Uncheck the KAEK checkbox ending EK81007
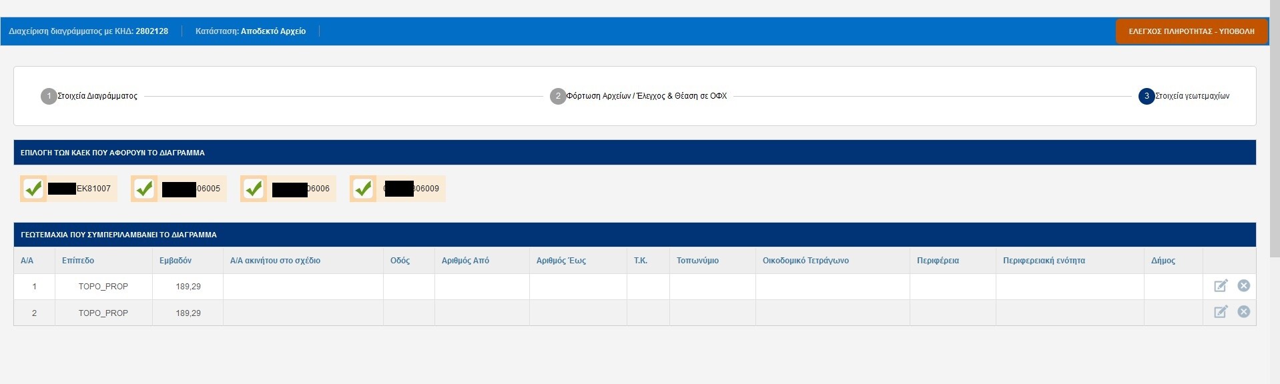 coord(33,189)
